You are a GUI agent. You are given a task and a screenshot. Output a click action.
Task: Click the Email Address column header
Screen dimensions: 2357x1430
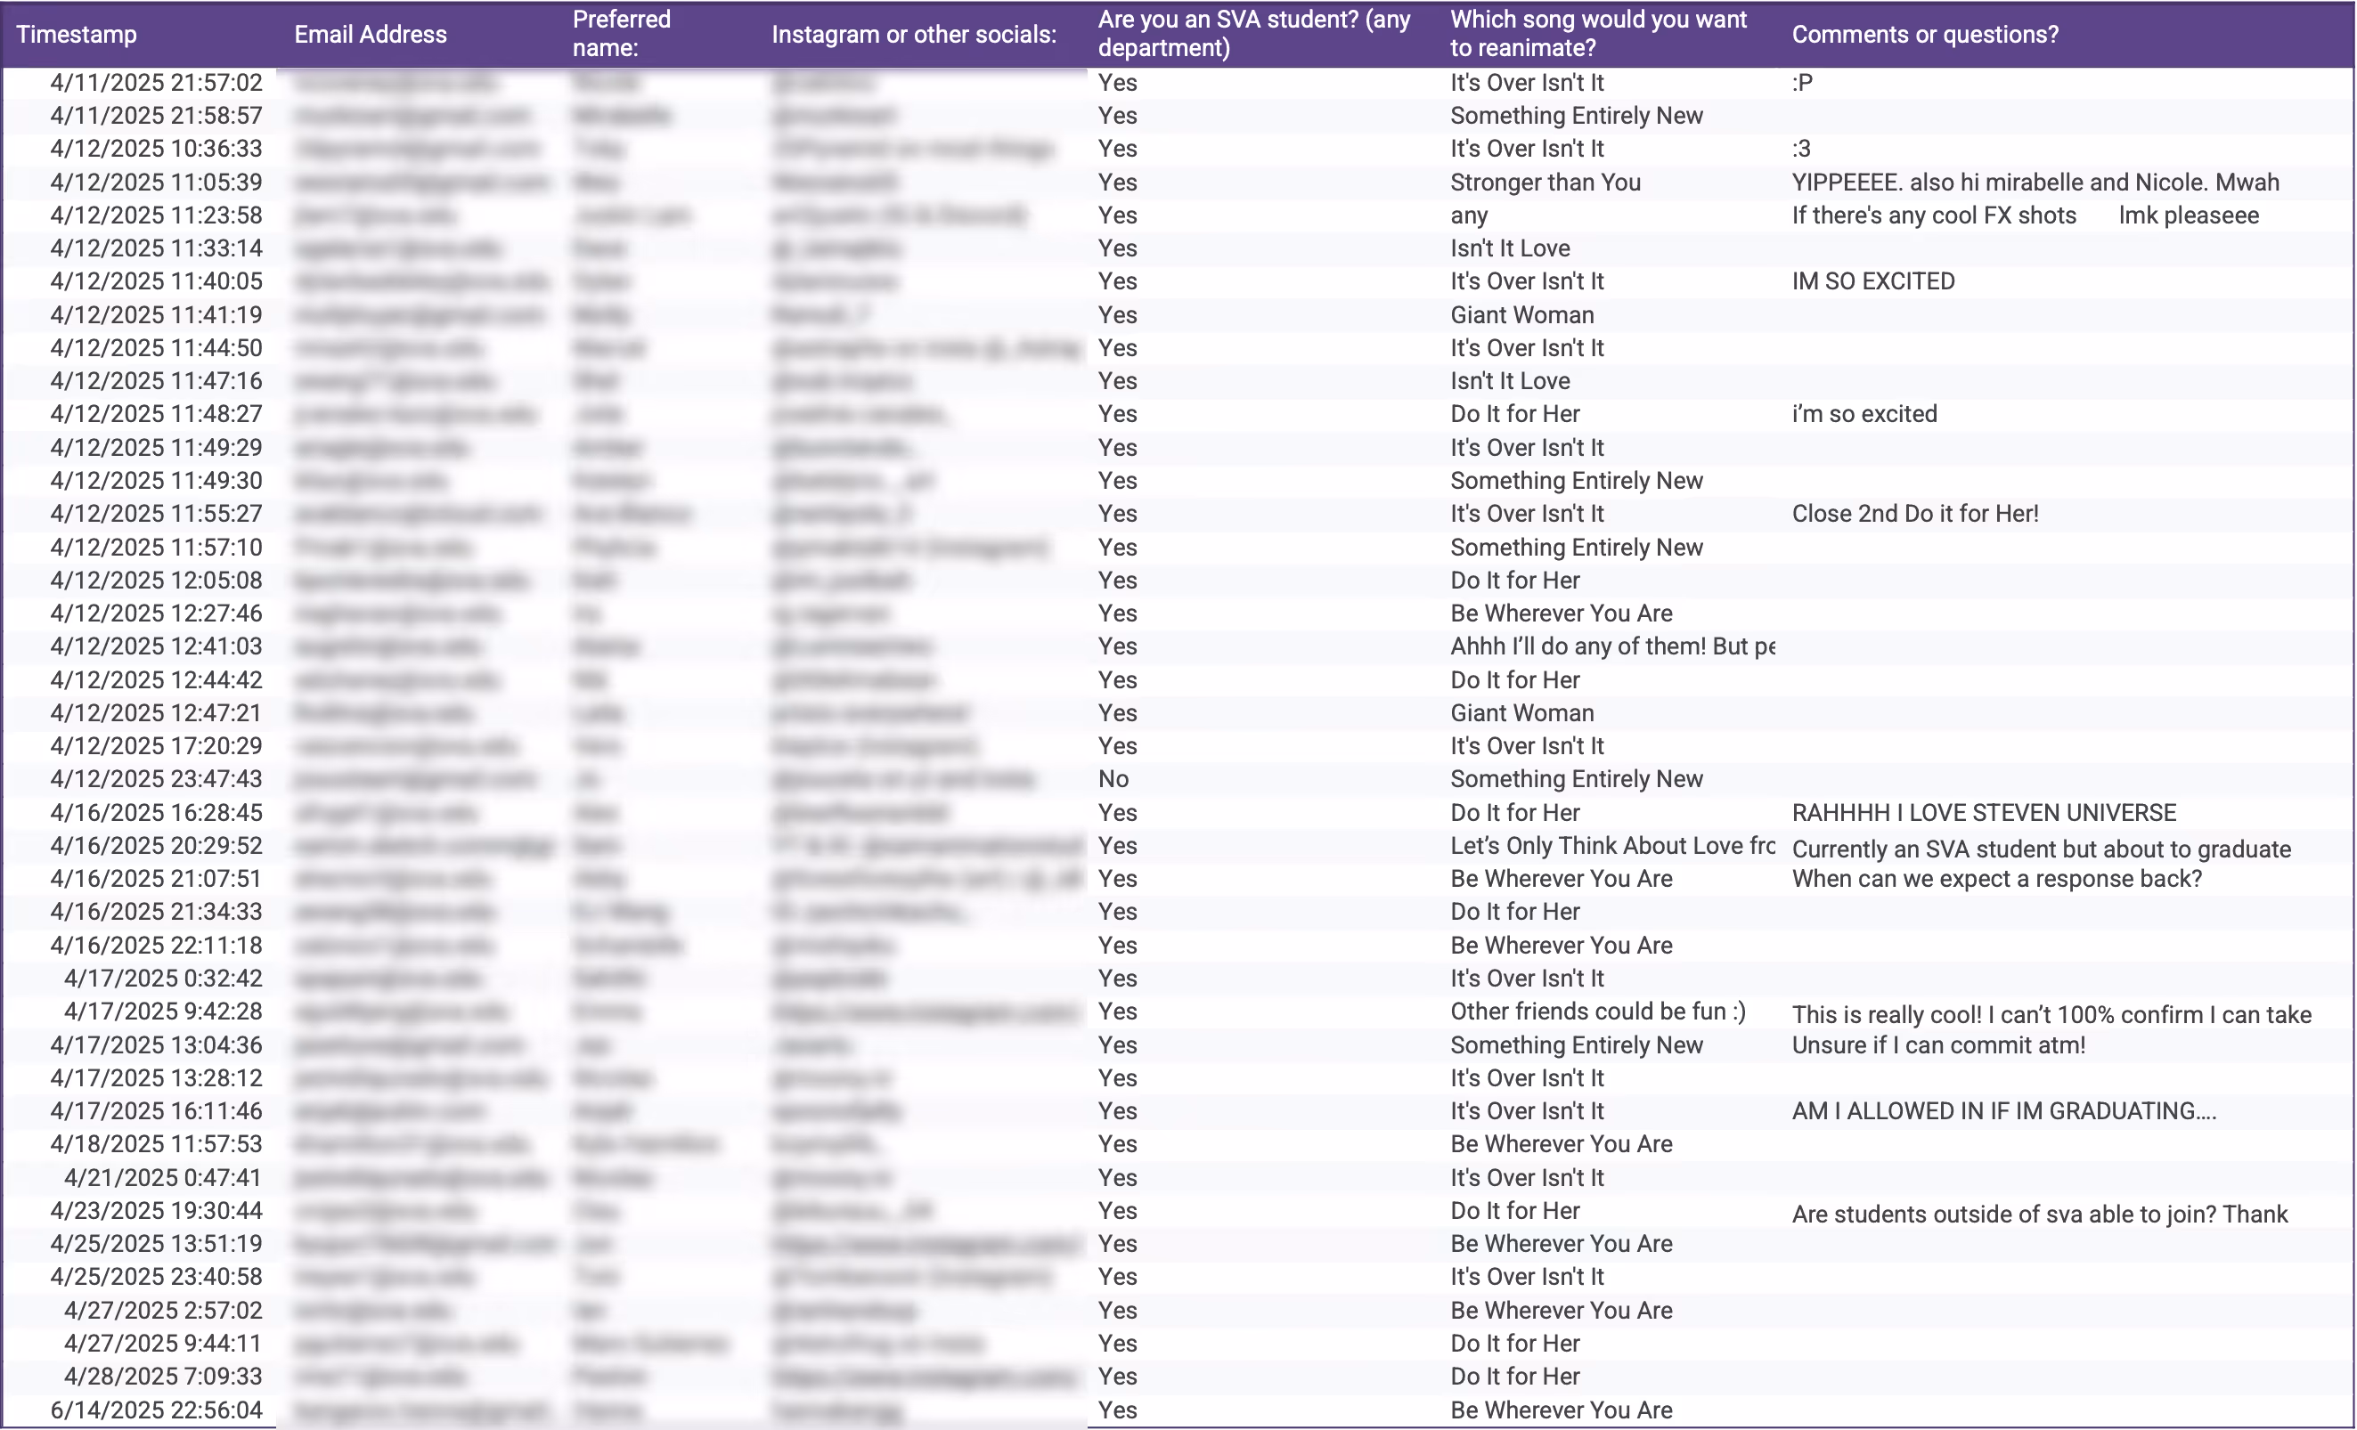[x=371, y=35]
